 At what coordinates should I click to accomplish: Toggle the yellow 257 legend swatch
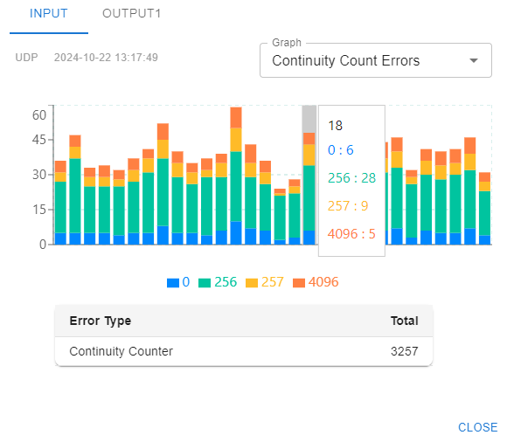(x=252, y=283)
